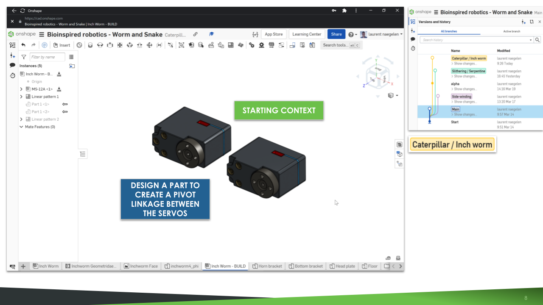Select the Mate tool next to Insert
The width and height of the screenshot is (543, 305).
(79, 45)
